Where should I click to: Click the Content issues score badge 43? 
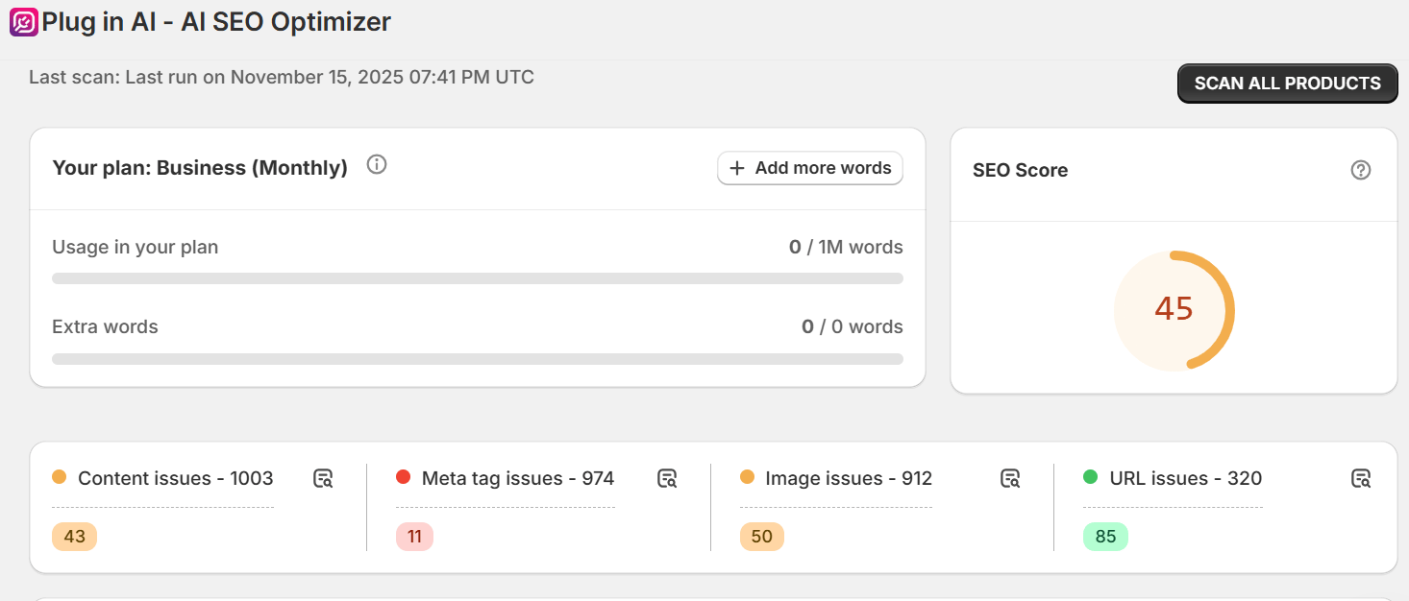75,537
